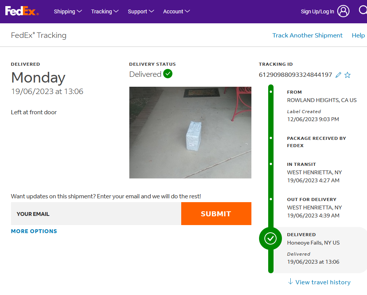
Task: Expand the Shipping dropdown menu
Action: [x=68, y=11]
